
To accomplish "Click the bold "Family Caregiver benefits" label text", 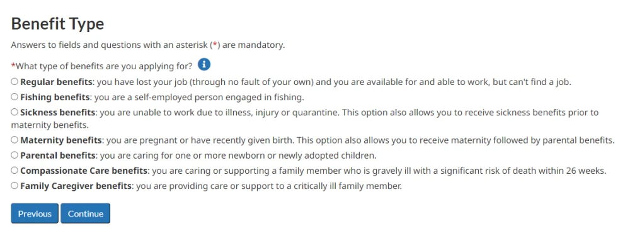I will (76, 186).
